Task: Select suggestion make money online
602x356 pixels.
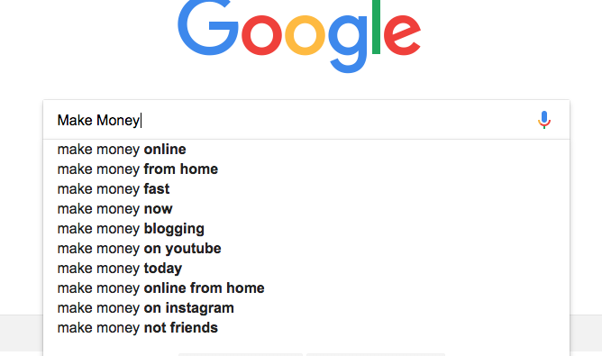Action: pos(306,150)
